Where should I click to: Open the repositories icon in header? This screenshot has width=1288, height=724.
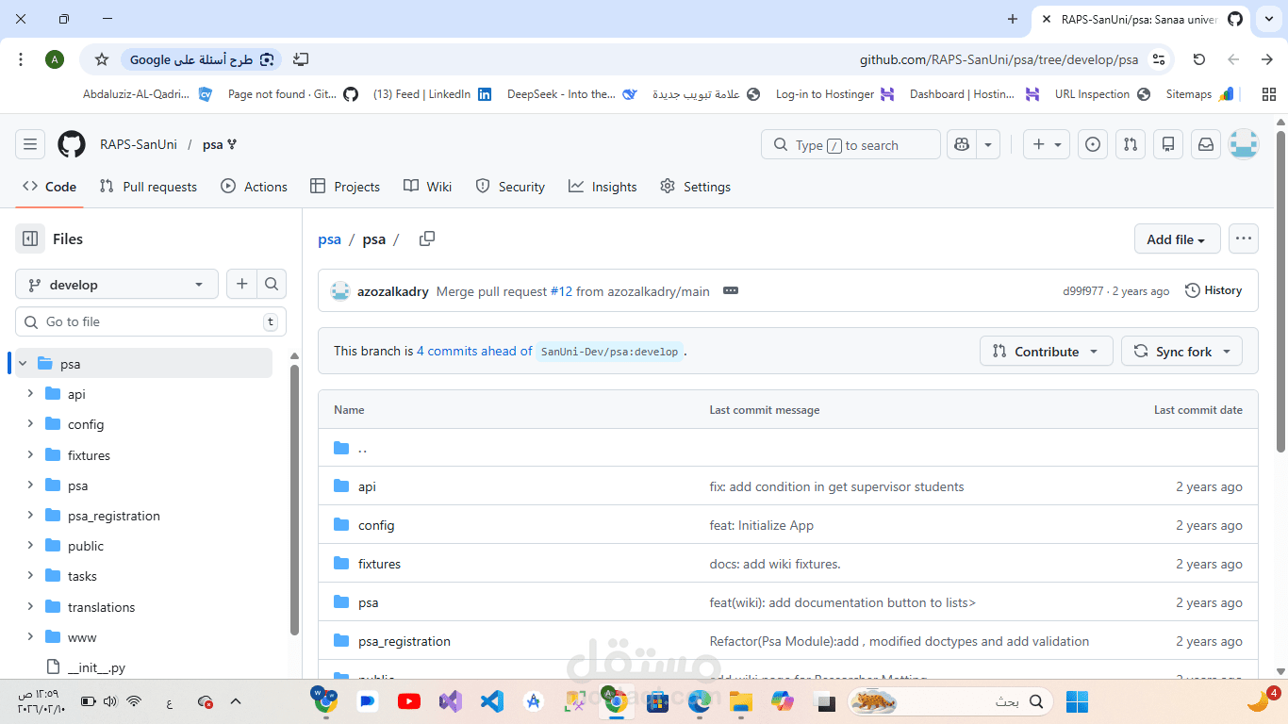coord(1168,144)
